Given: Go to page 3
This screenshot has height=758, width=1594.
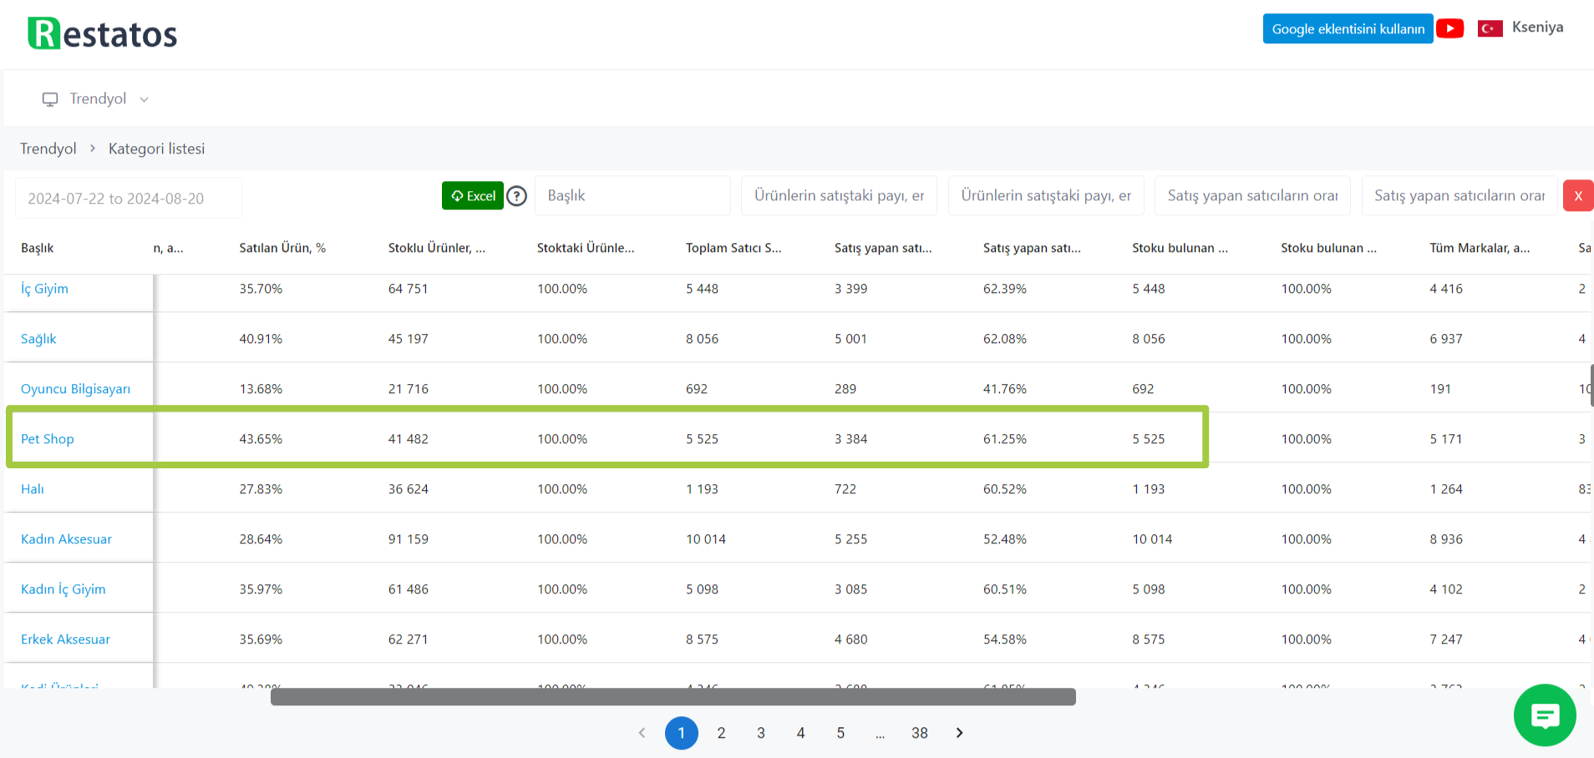Looking at the screenshot, I should [761, 733].
